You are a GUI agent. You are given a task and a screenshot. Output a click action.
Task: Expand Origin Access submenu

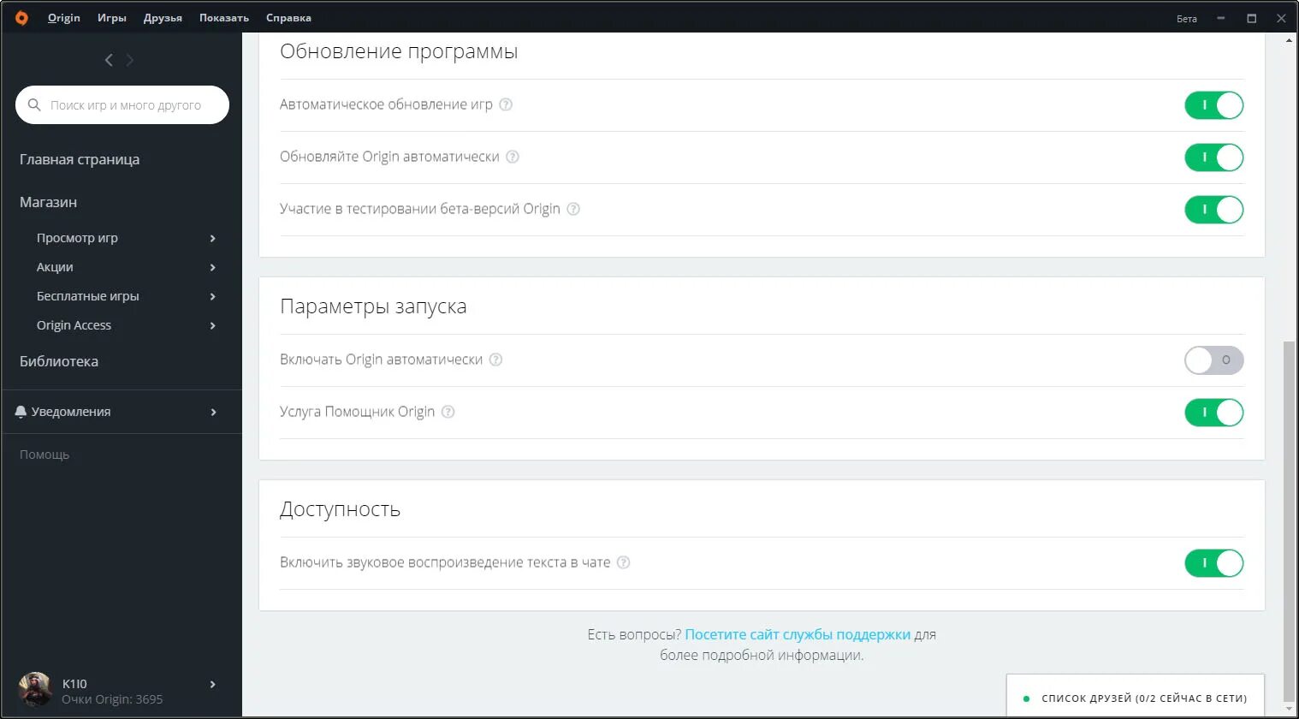[213, 325]
